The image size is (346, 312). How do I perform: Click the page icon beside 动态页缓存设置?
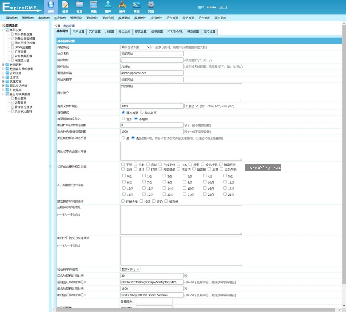(13, 43)
